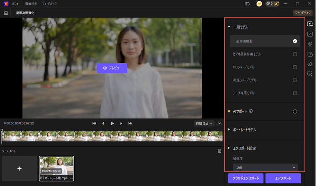This screenshot has width=316, height=186.
Task: Click the クラウドエクスポート button
Action: point(246,178)
